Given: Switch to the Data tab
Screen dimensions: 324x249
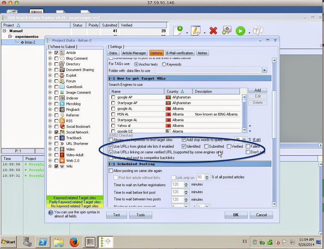Looking at the screenshot, I should click(113, 53).
